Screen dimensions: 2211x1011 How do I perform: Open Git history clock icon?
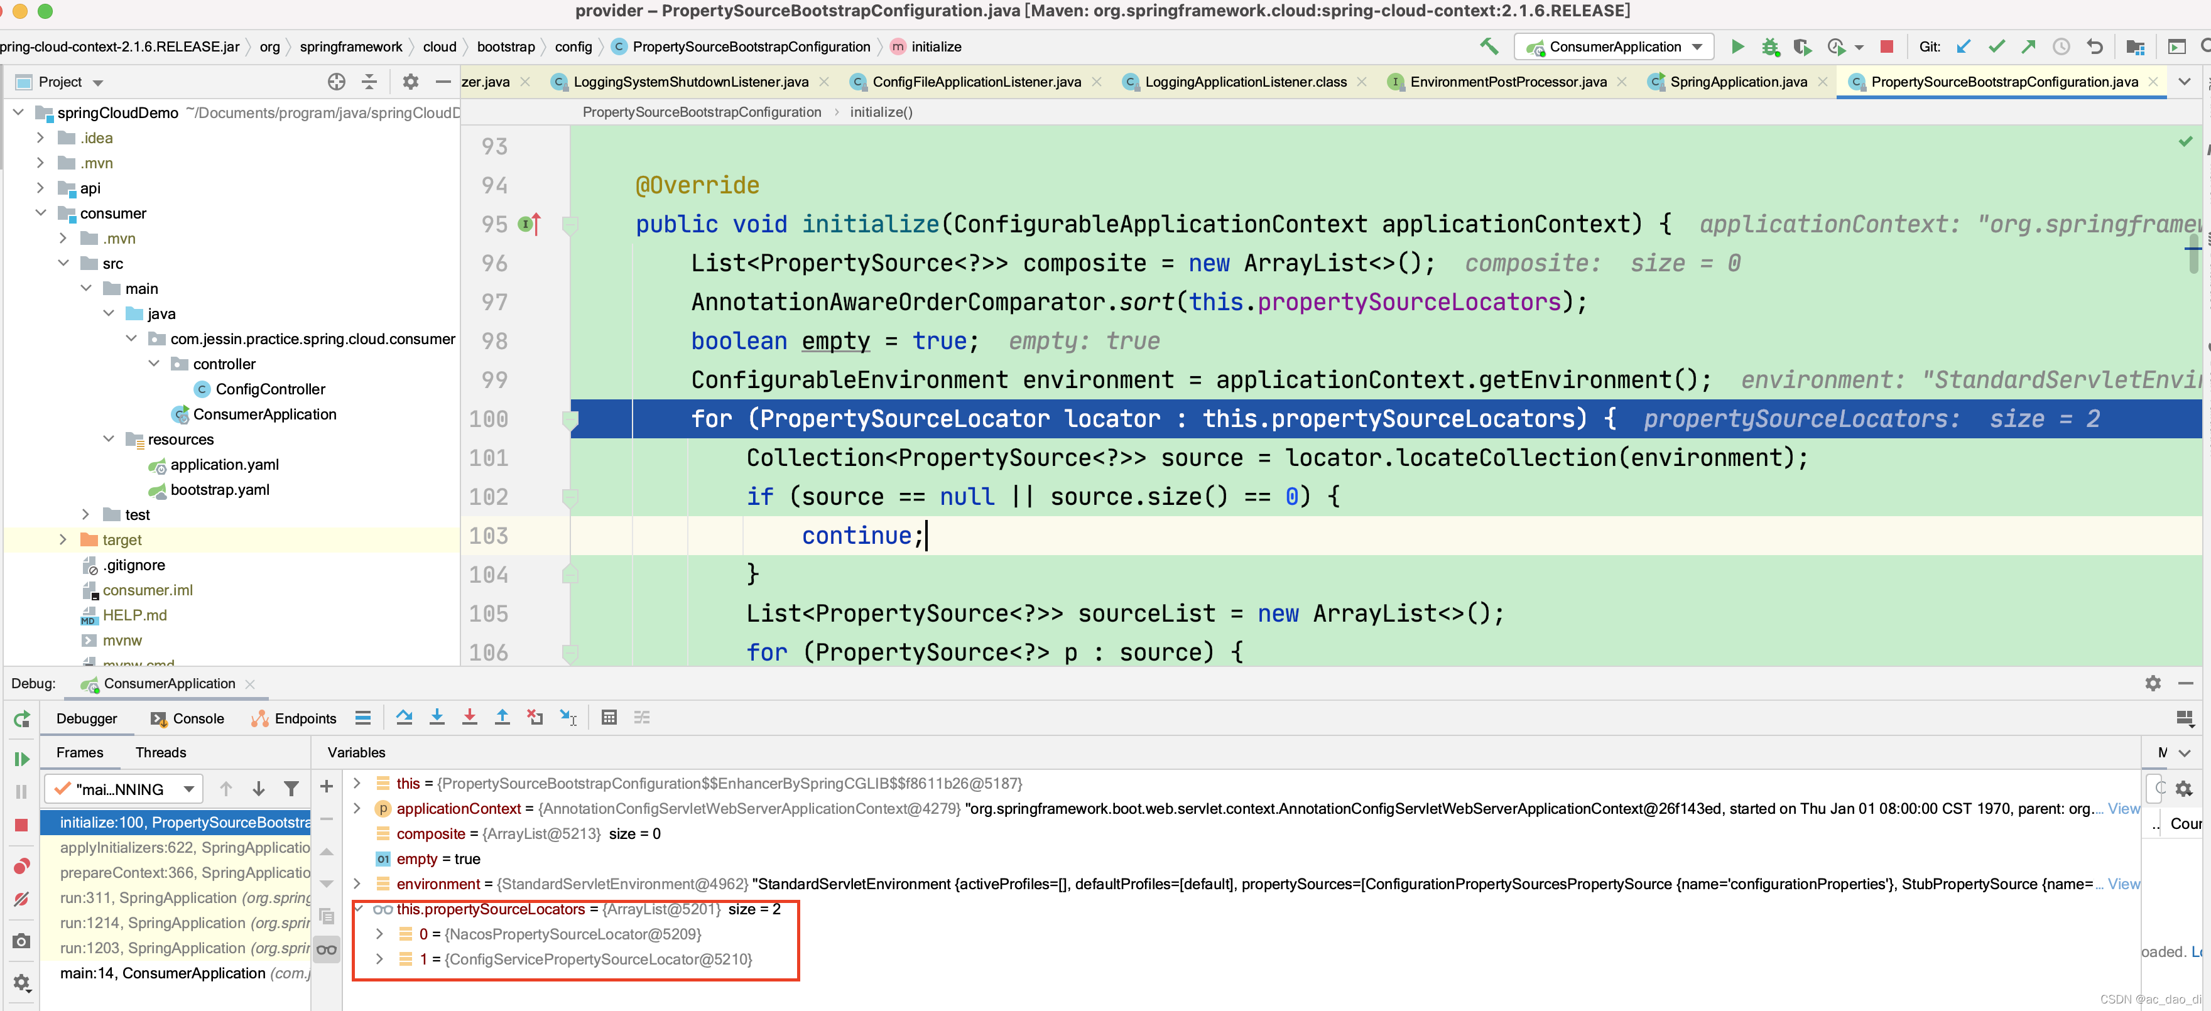(x=2062, y=46)
